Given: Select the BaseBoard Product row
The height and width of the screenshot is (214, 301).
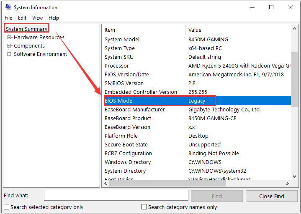Looking at the screenshot, I should point(197,118).
